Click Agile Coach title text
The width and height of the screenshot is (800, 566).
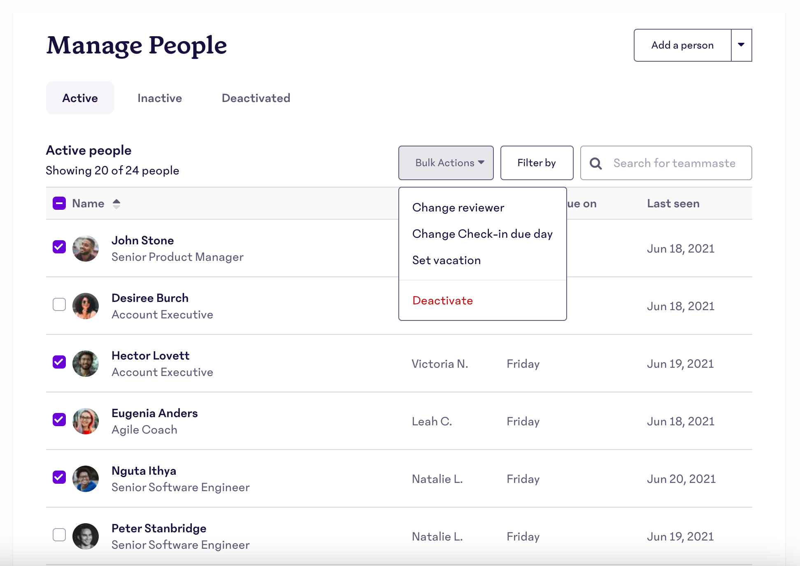[144, 430]
